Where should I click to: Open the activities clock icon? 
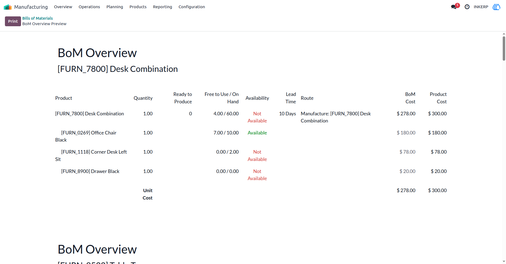pos(467,7)
